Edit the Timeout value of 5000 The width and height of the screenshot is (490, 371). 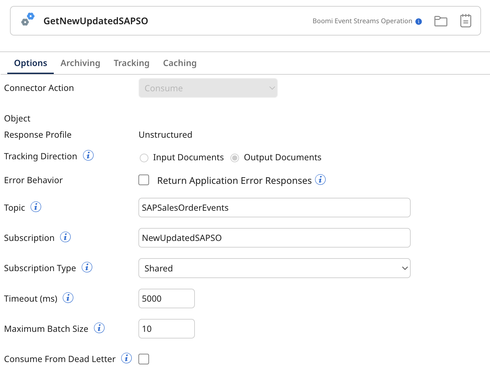point(166,298)
